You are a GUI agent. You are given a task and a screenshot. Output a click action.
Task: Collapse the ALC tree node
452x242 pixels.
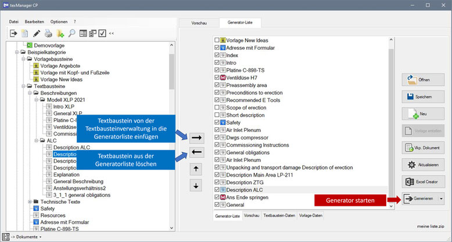pyautogui.click(x=37, y=141)
